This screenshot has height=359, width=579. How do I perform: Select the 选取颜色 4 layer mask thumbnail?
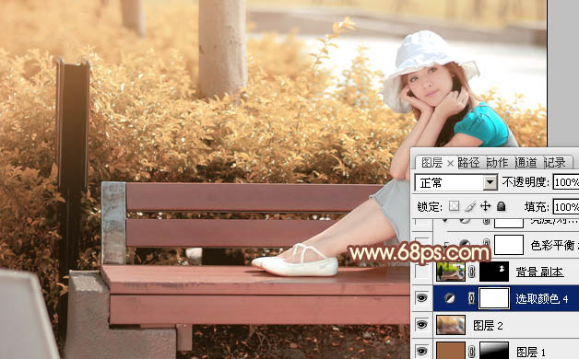494,298
